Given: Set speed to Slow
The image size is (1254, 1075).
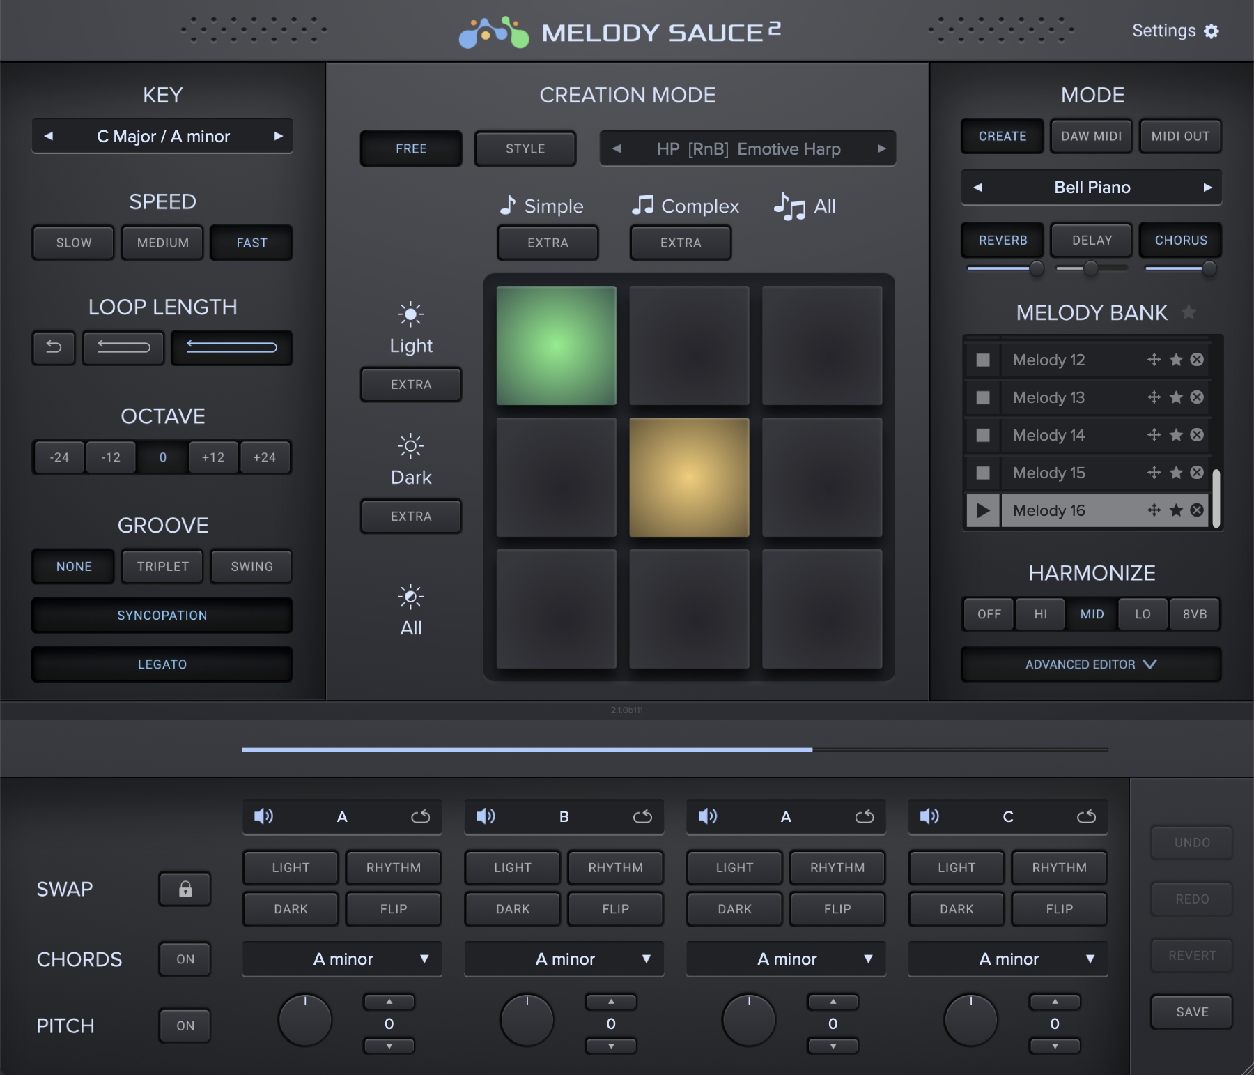Looking at the screenshot, I should (x=73, y=243).
